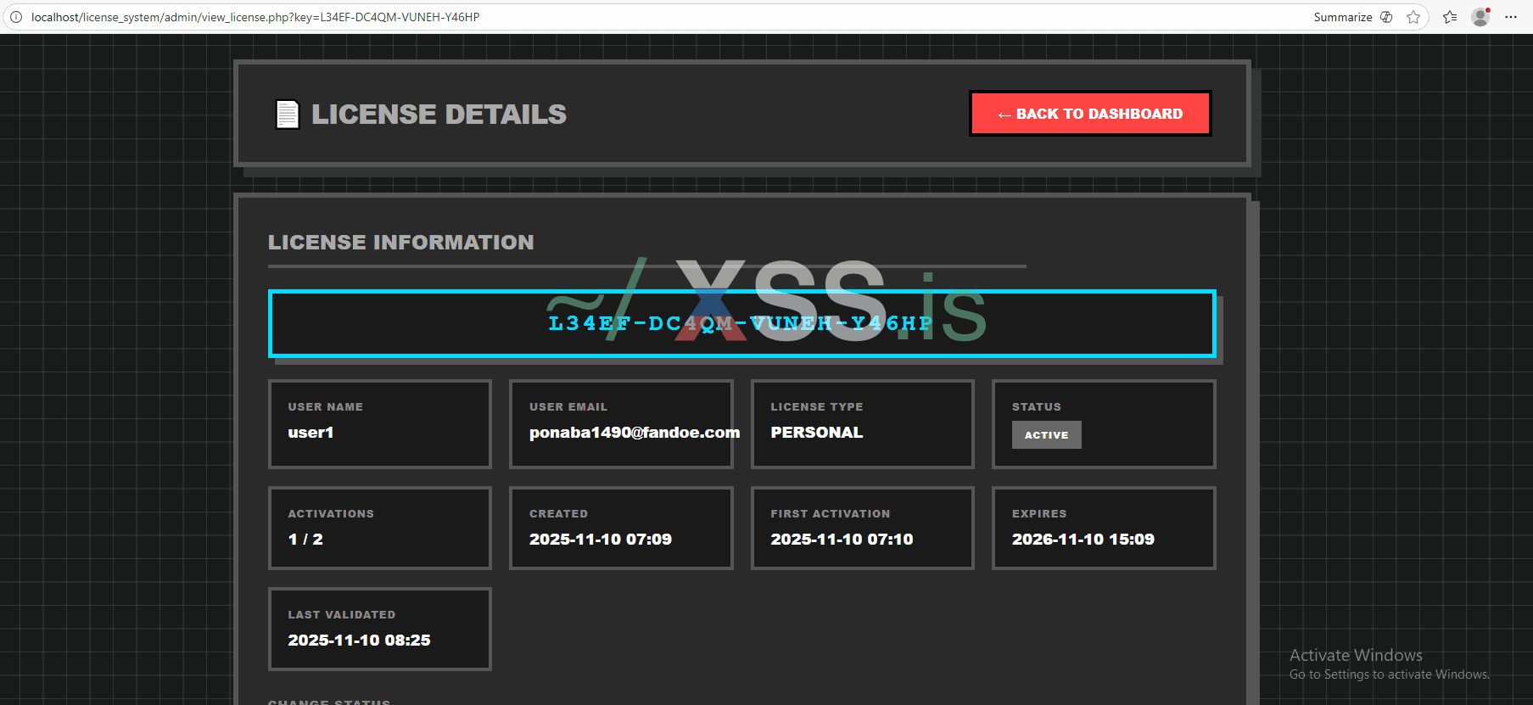Click the LICENSE TYPE label
The image size is (1533, 705).
coord(817,407)
